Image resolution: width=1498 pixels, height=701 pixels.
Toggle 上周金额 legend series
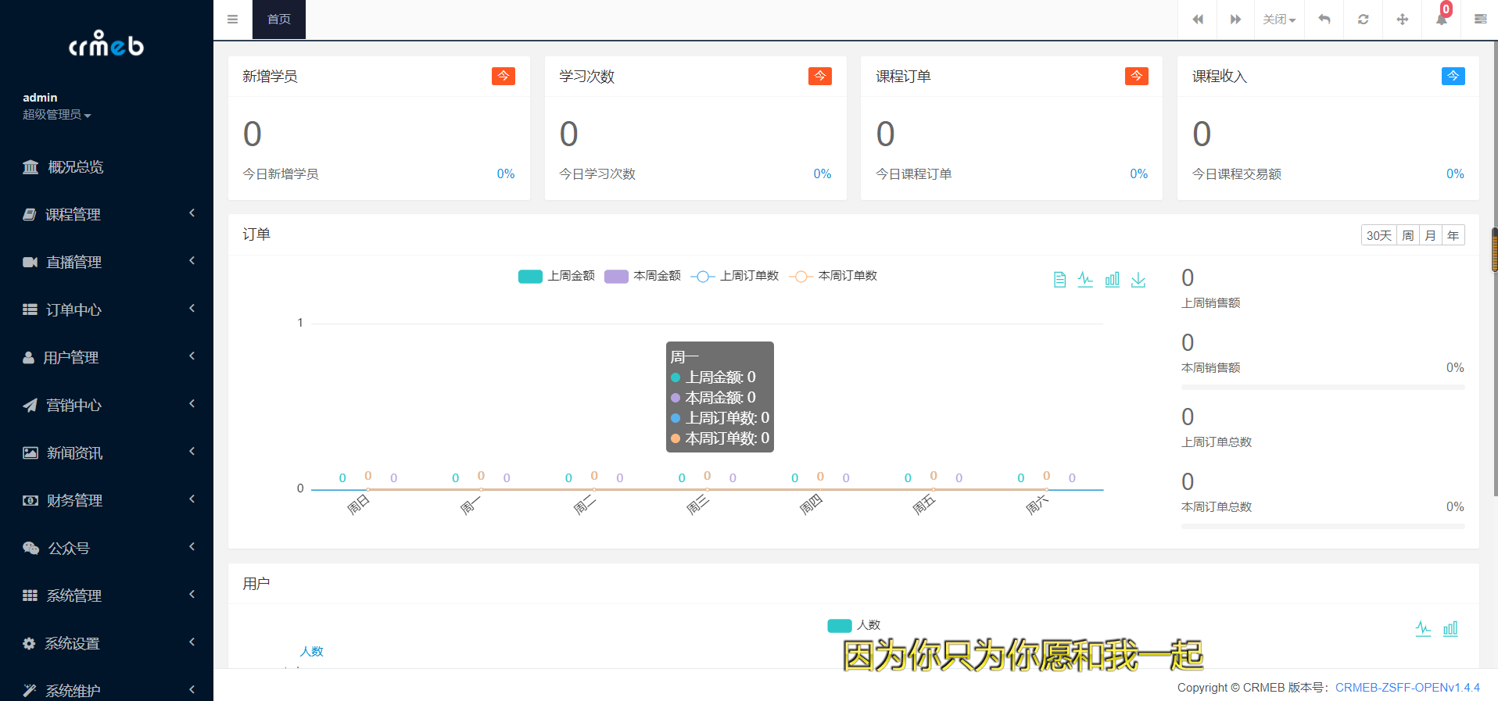click(x=556, y=276)
